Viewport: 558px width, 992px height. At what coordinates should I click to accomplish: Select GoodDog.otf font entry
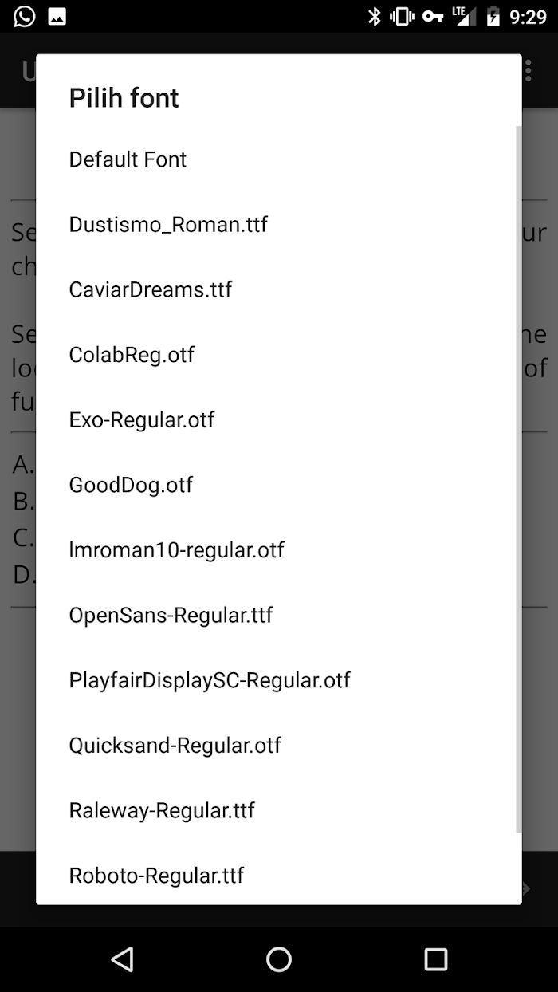coord(278,485)
